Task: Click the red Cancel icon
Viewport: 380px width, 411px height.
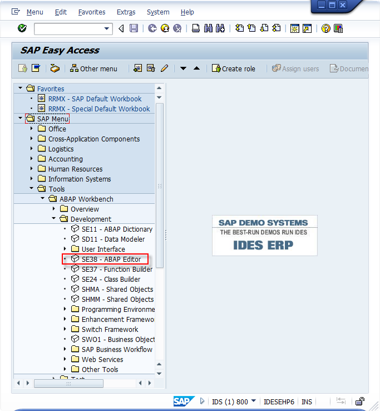Action: [x=177, y=28]
